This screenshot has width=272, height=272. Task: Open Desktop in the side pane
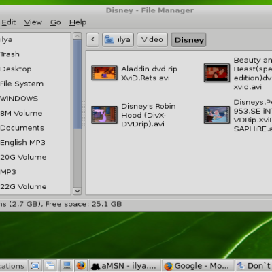[x=16, y=69]
